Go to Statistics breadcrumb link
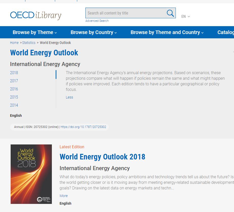This screenshot has height=212, width=234. (x=29, y=43)
